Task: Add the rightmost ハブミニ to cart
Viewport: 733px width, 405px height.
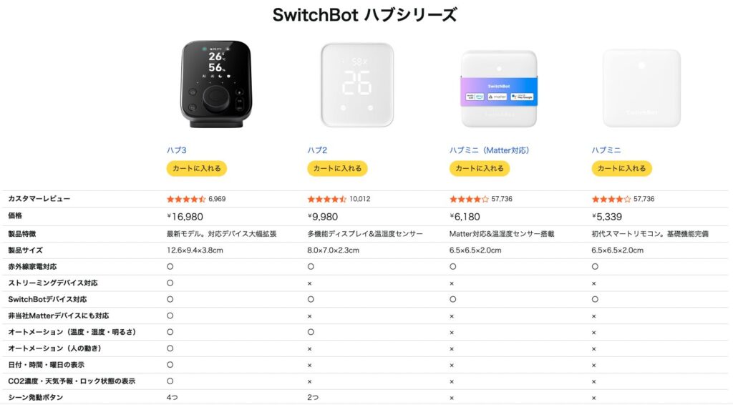Action: coord(621,169)
